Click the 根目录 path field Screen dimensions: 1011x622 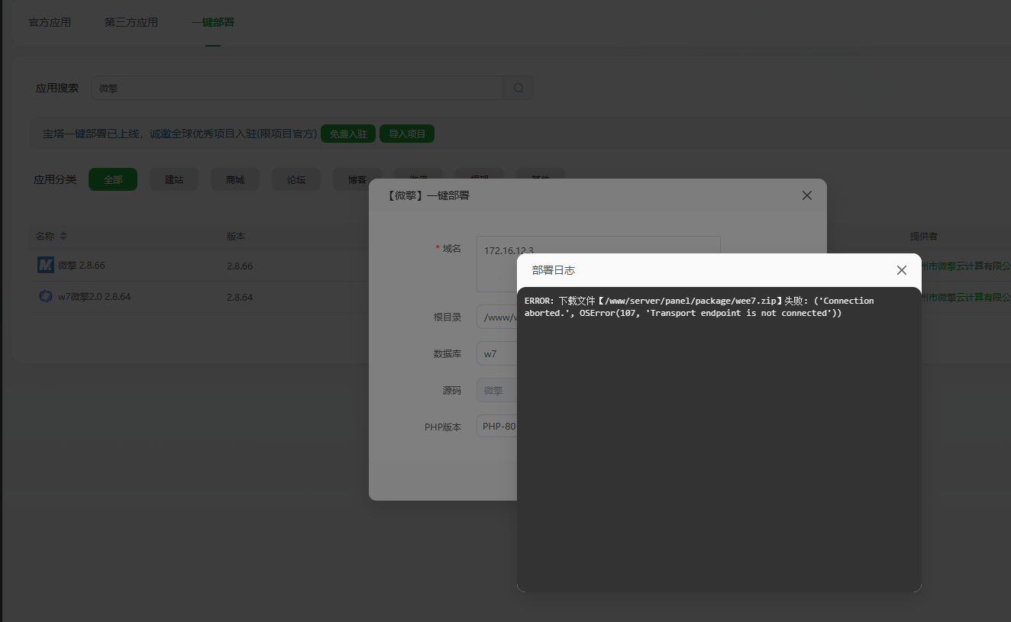pos(496,317)
